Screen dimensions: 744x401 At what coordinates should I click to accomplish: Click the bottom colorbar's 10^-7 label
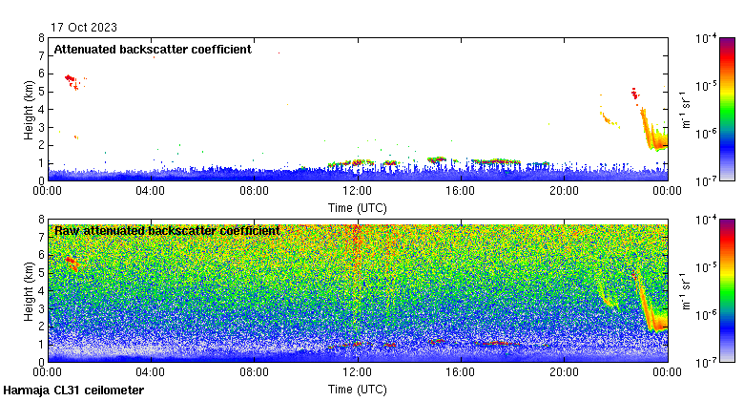coord(706,363)
